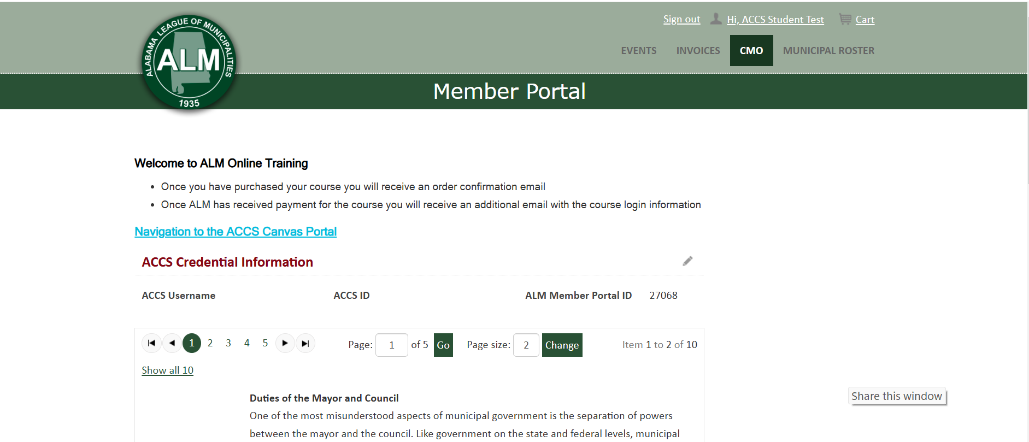Click the shopping cart icon
Image resolution: width=1029 pixels, height=442 pixels.
[845, 19]
